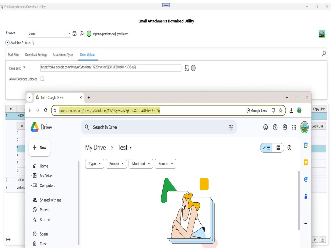The width and height of the screenshot is (331, 248).
Task: Open the browser tab search chevron
Action: coord(30,97)
